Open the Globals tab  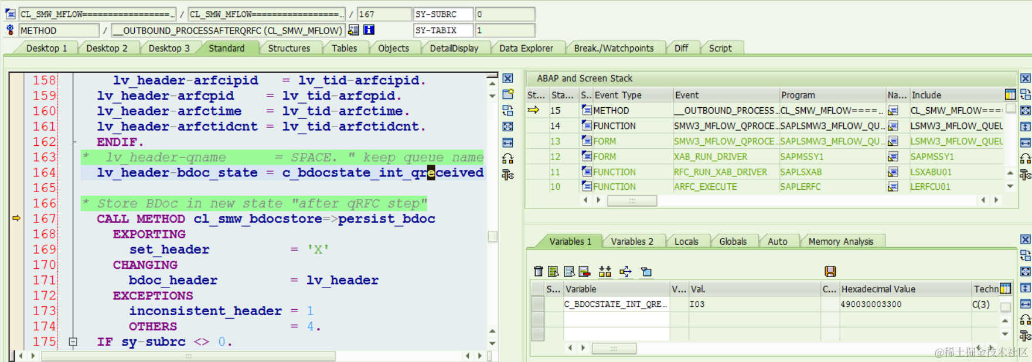pos(733,241)
